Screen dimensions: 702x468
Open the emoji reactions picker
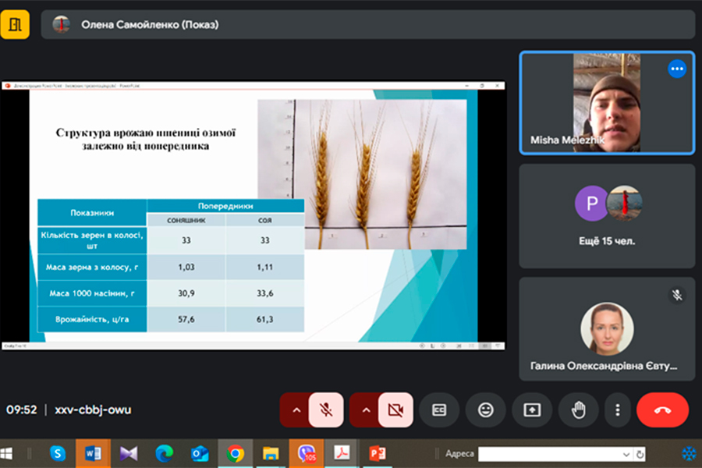pos(486,409)
